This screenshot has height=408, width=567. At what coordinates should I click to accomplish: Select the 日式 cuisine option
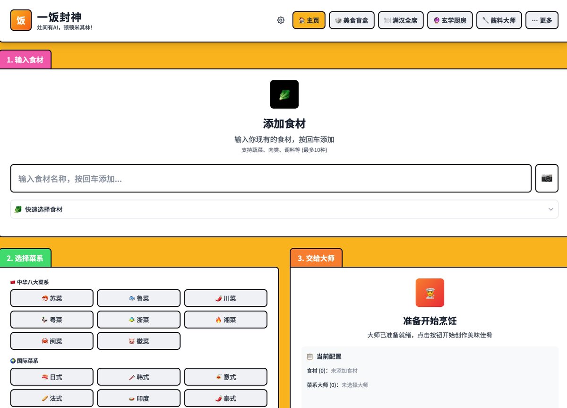[51, 376]
